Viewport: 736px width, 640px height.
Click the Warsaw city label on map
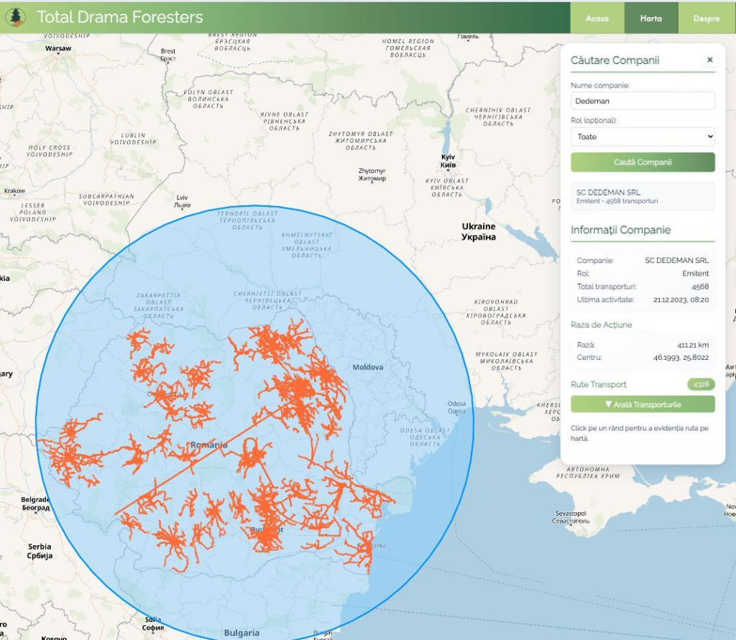click(58, 49)
